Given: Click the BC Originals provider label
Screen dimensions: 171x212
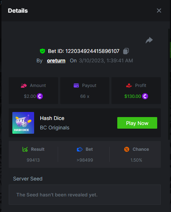Looking at the screenshot, I should [x=54, y=128].
